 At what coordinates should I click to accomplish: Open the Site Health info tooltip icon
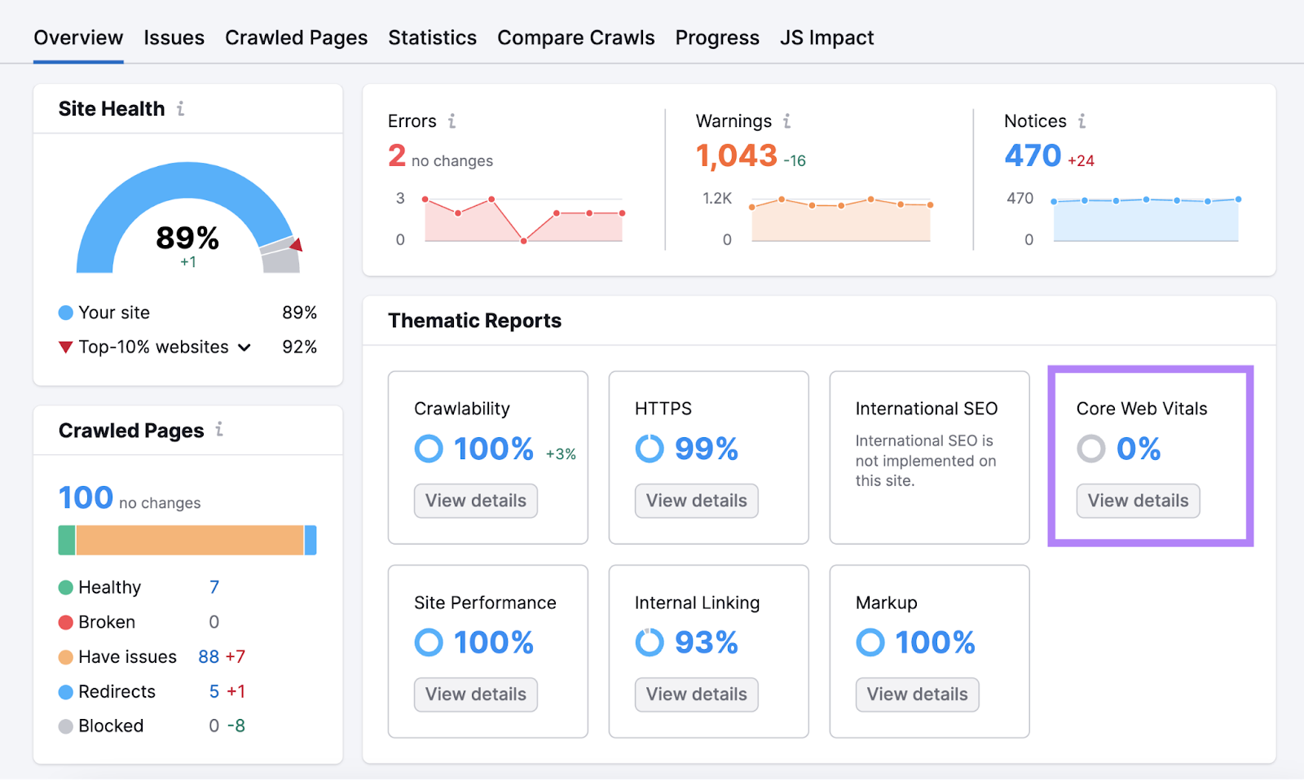pos(181,107)
